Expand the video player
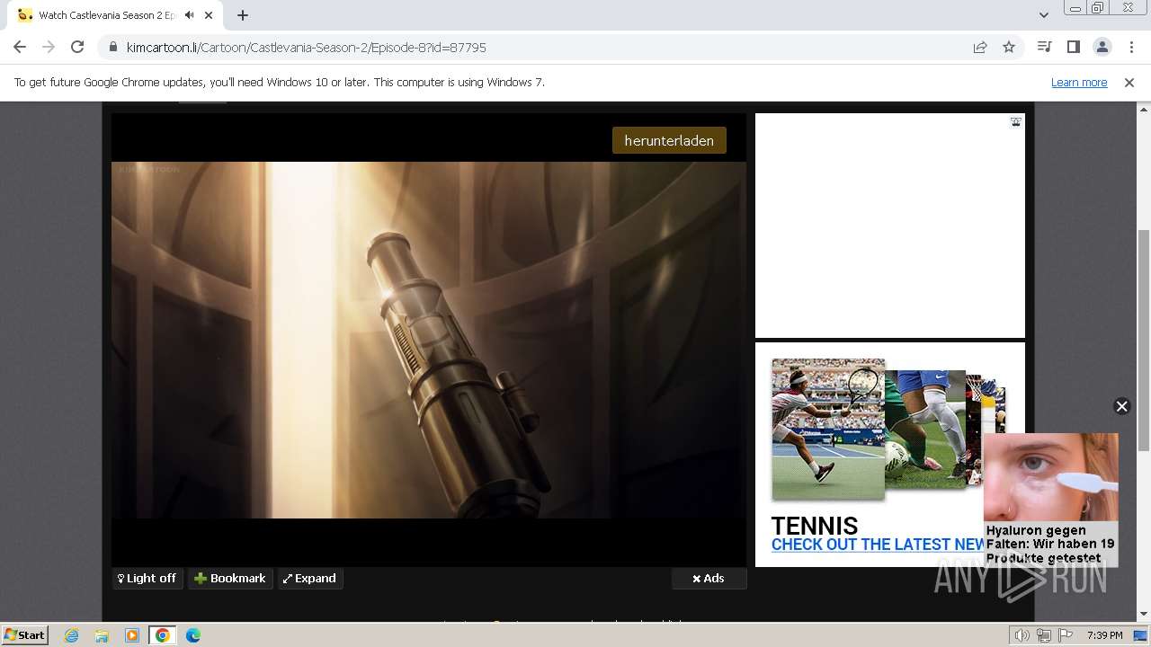This screenshot has height=647, width=1151. [310, 579]
